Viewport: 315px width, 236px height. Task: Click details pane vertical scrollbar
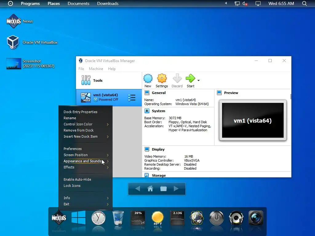291,96
